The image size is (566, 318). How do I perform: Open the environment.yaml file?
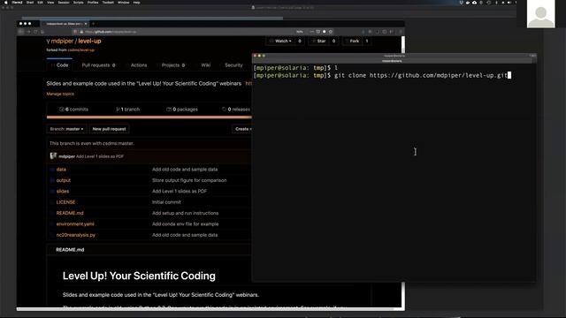tap(75, 223)
